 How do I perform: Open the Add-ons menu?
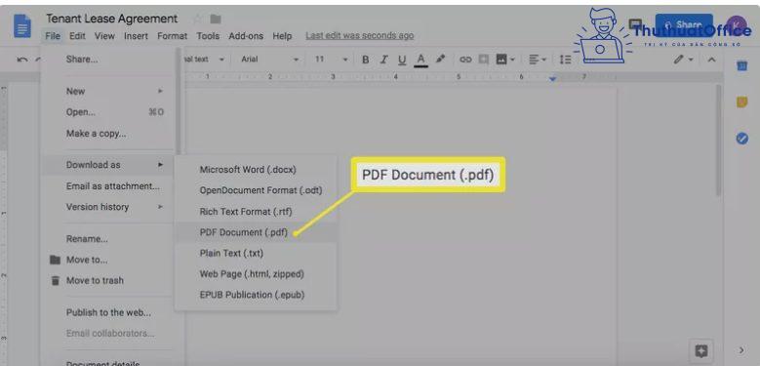click(x=246, y=36)
